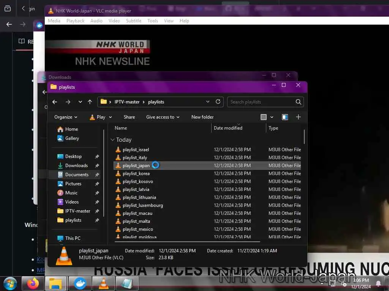Select Desktop in navigation pane

click(x=70, y=156)
